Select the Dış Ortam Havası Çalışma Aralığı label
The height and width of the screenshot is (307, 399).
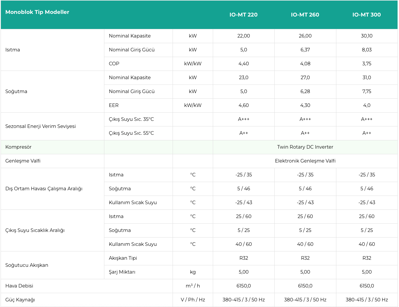(x=44, y=189)
